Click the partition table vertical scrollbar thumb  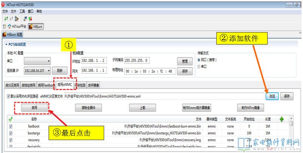click(x=291, y=123)
